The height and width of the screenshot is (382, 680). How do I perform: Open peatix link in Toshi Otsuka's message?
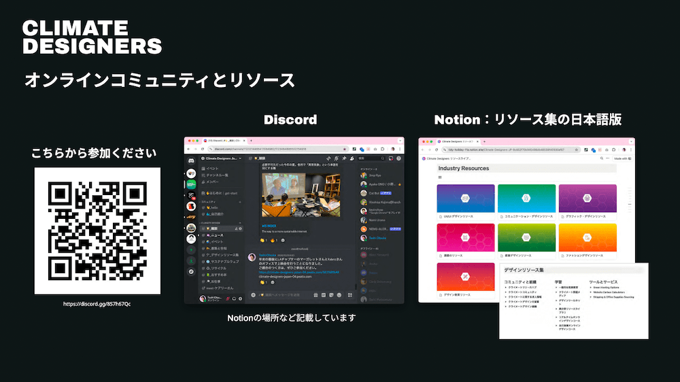299,273
